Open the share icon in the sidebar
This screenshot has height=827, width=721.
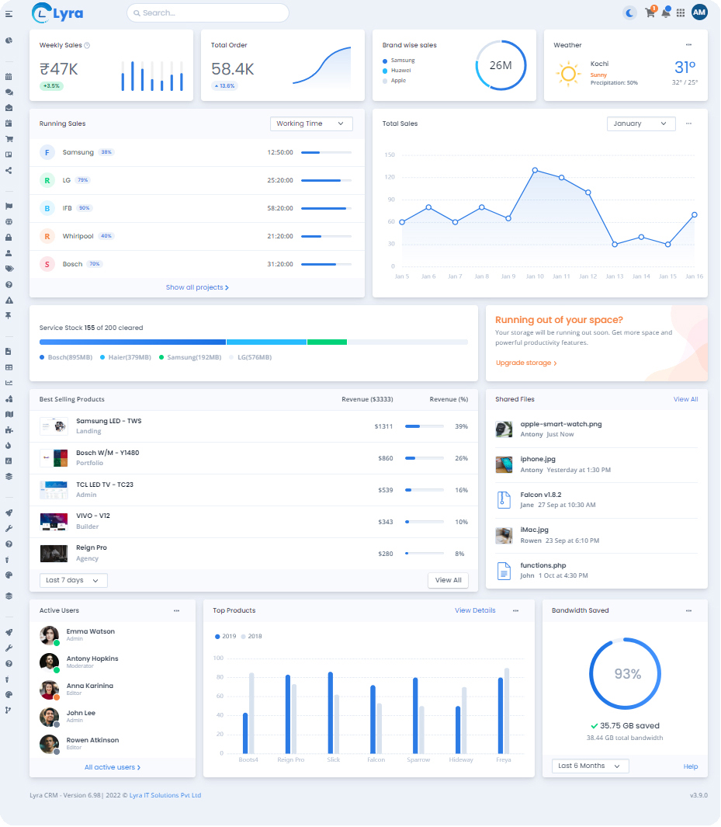[x=9, y=170]
